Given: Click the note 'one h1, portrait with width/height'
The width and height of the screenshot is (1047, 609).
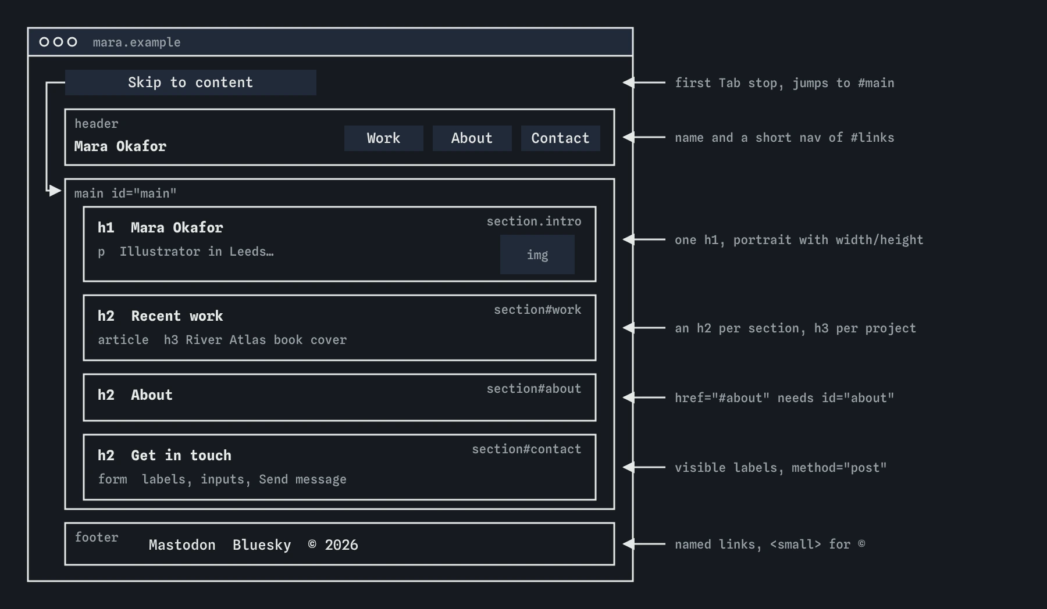Looking at the screenshot, I should [799, 240].
